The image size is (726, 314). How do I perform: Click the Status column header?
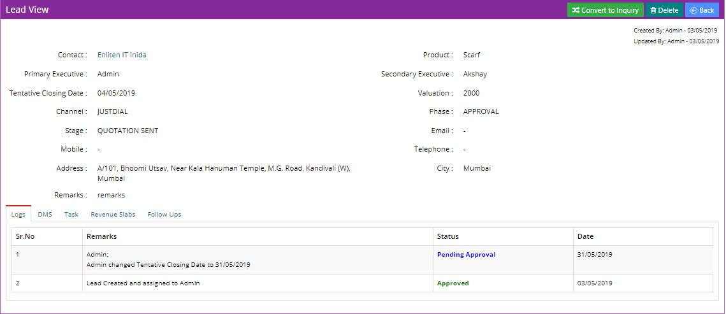(x=447, y=237)
